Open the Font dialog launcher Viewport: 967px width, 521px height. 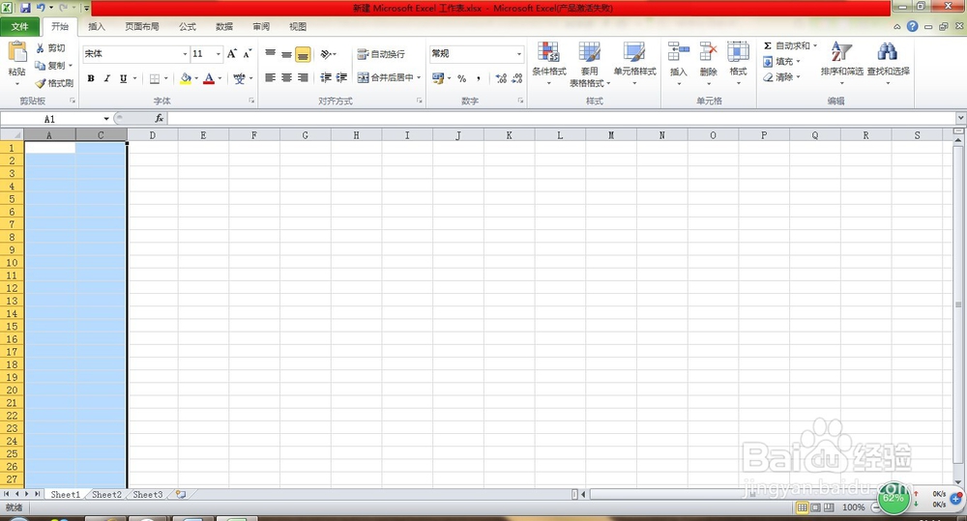(x=251, y=101)
